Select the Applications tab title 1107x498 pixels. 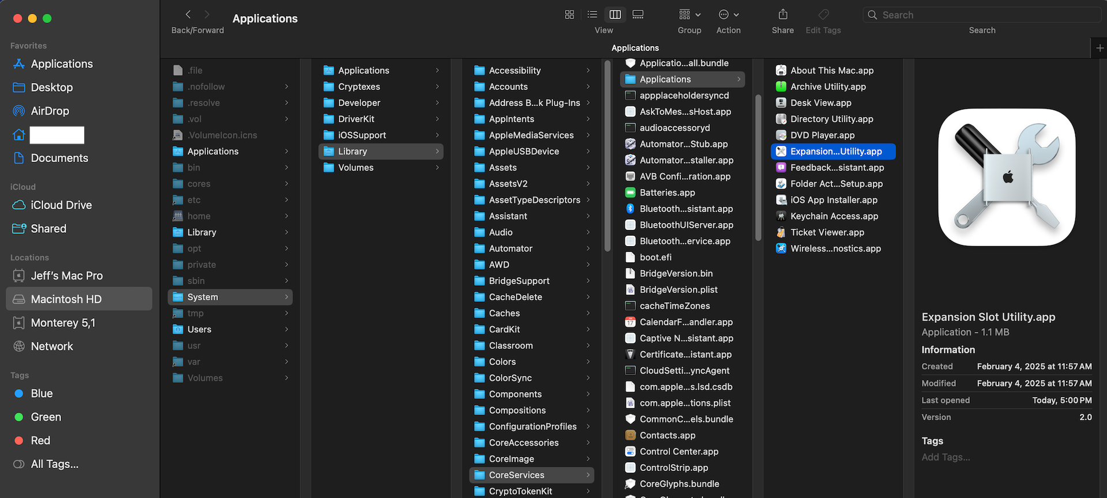tap(635, 48)
